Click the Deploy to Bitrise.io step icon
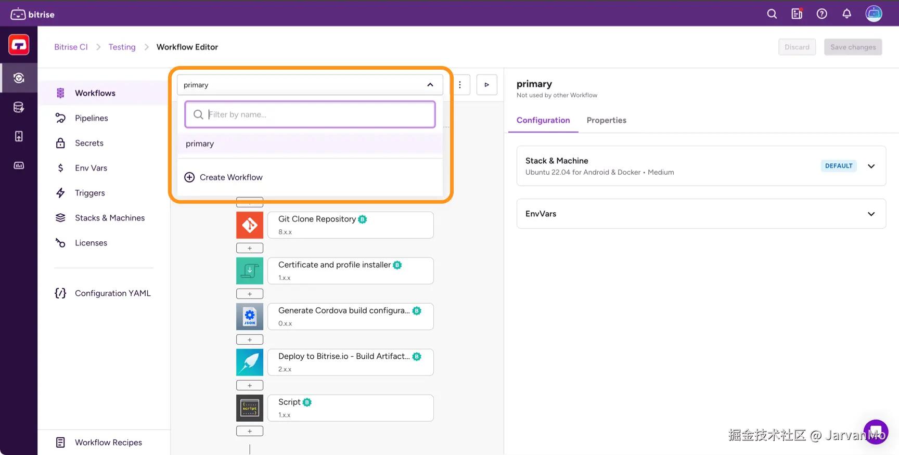The height and width of the screenshot is (455, 899). [250, 362]
